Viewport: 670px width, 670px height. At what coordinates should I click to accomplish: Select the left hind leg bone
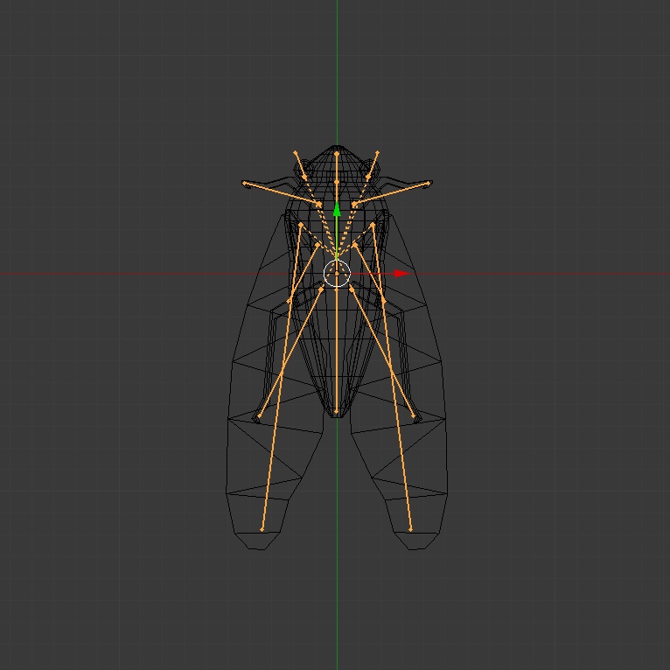[x=290, y=352]
